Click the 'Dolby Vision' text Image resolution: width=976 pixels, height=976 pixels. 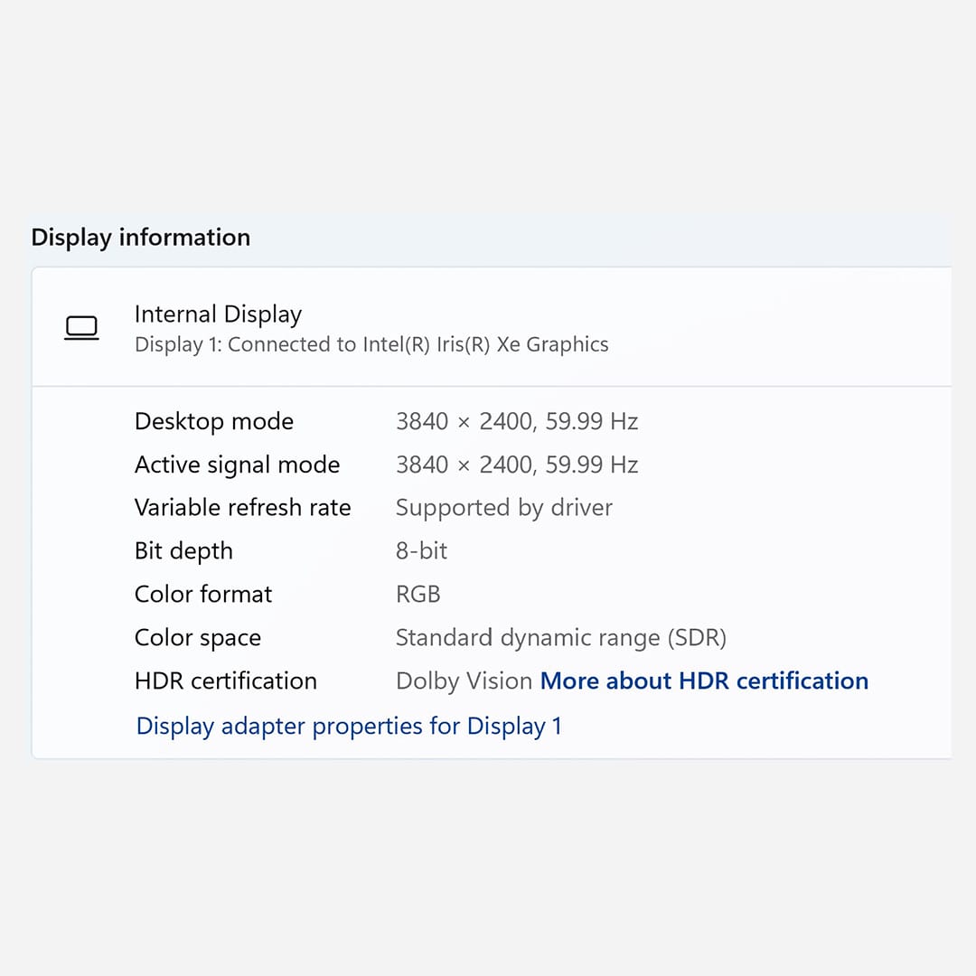[464, 680]
